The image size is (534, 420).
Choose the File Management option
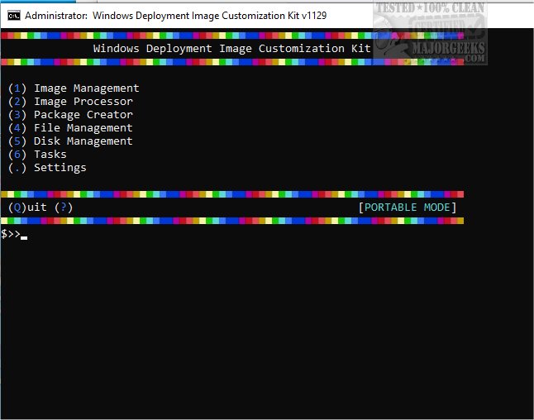(x=70, y=128)
